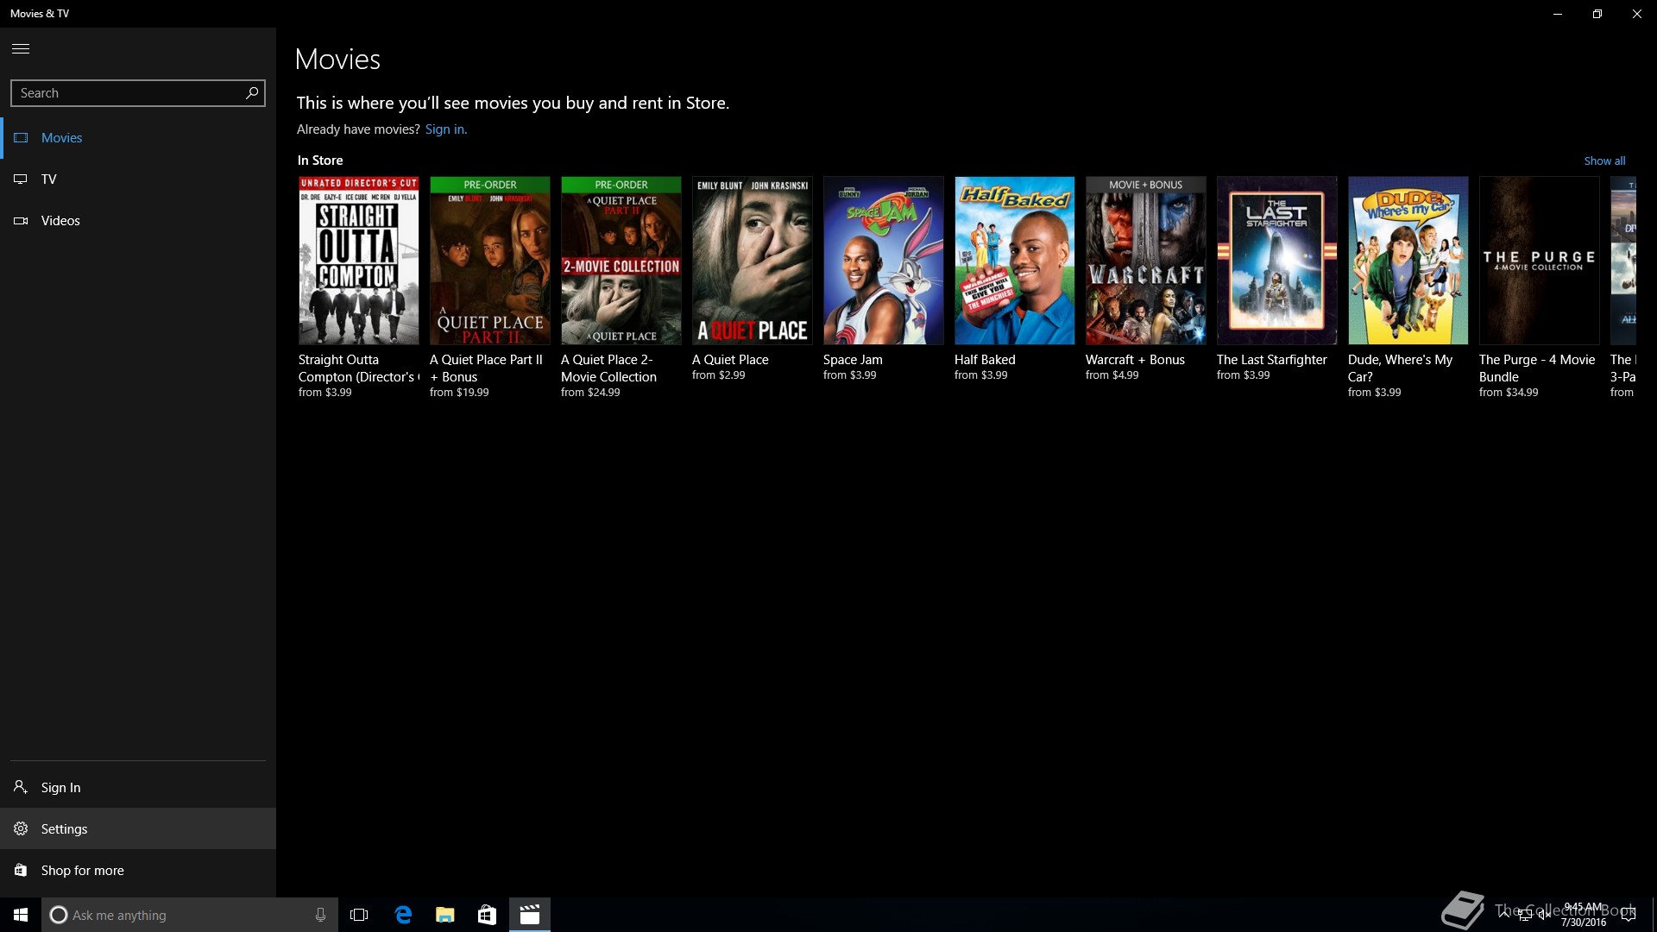Open The Purge 4 Movie Bundle poster
The height and width of the screenshot is (932, 1657).
(x=1539, y=261)
